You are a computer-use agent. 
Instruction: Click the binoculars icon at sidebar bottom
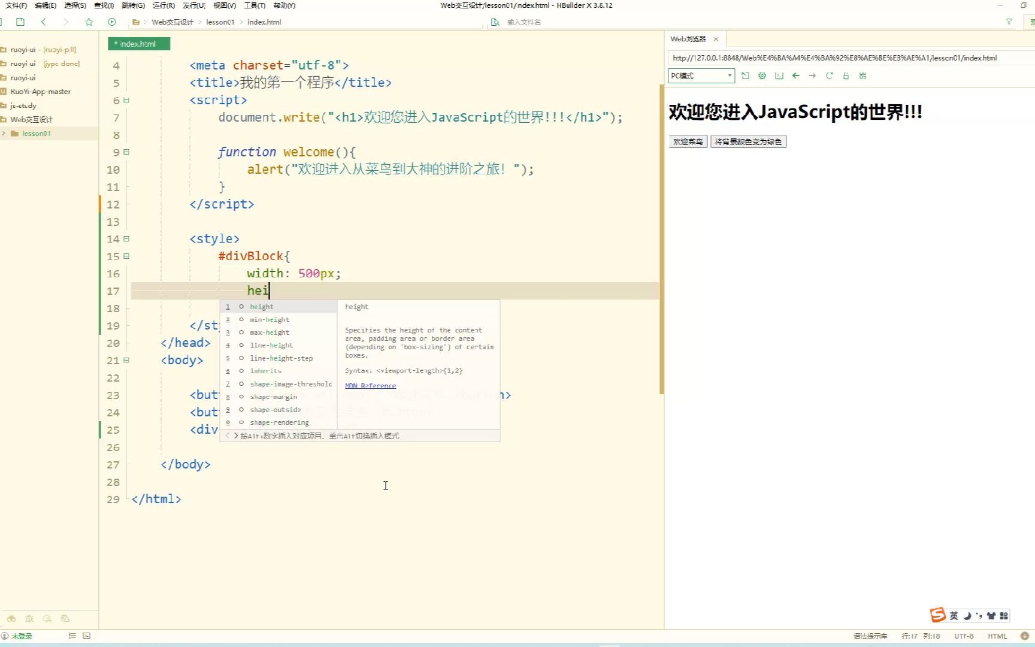(11, 619)
